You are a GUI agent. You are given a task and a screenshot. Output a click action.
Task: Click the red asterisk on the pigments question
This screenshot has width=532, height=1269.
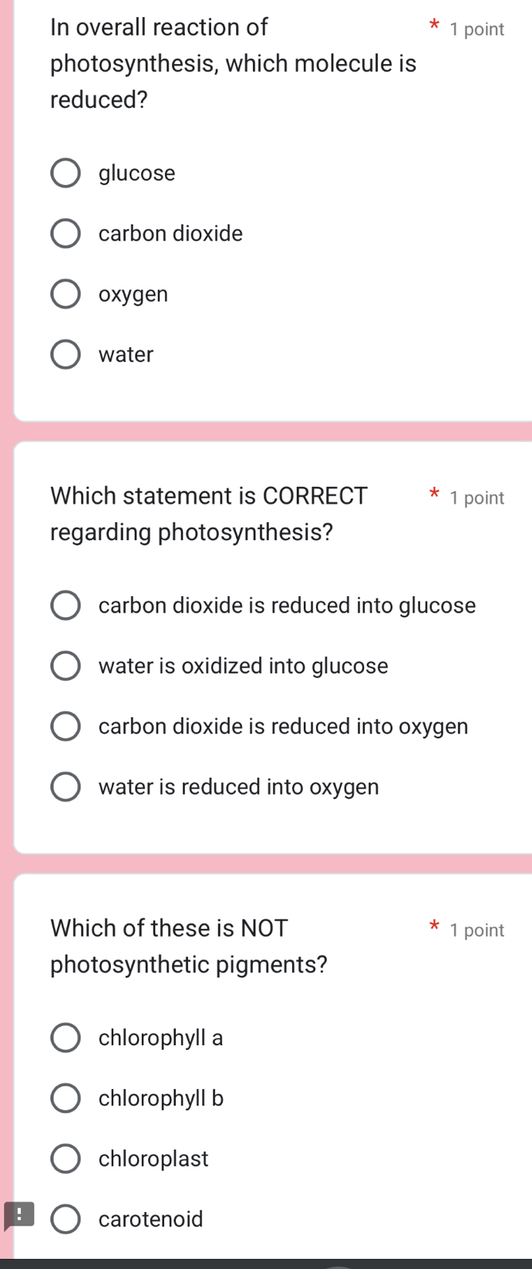(x=434, y=927)
